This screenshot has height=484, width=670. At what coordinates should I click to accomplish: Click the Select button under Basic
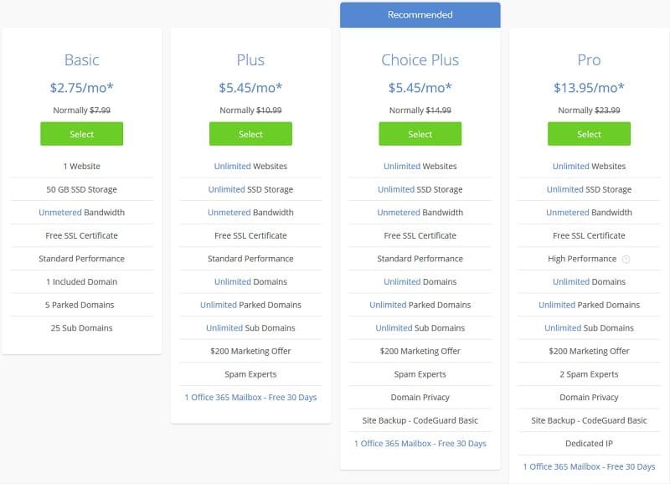point(81,134)
